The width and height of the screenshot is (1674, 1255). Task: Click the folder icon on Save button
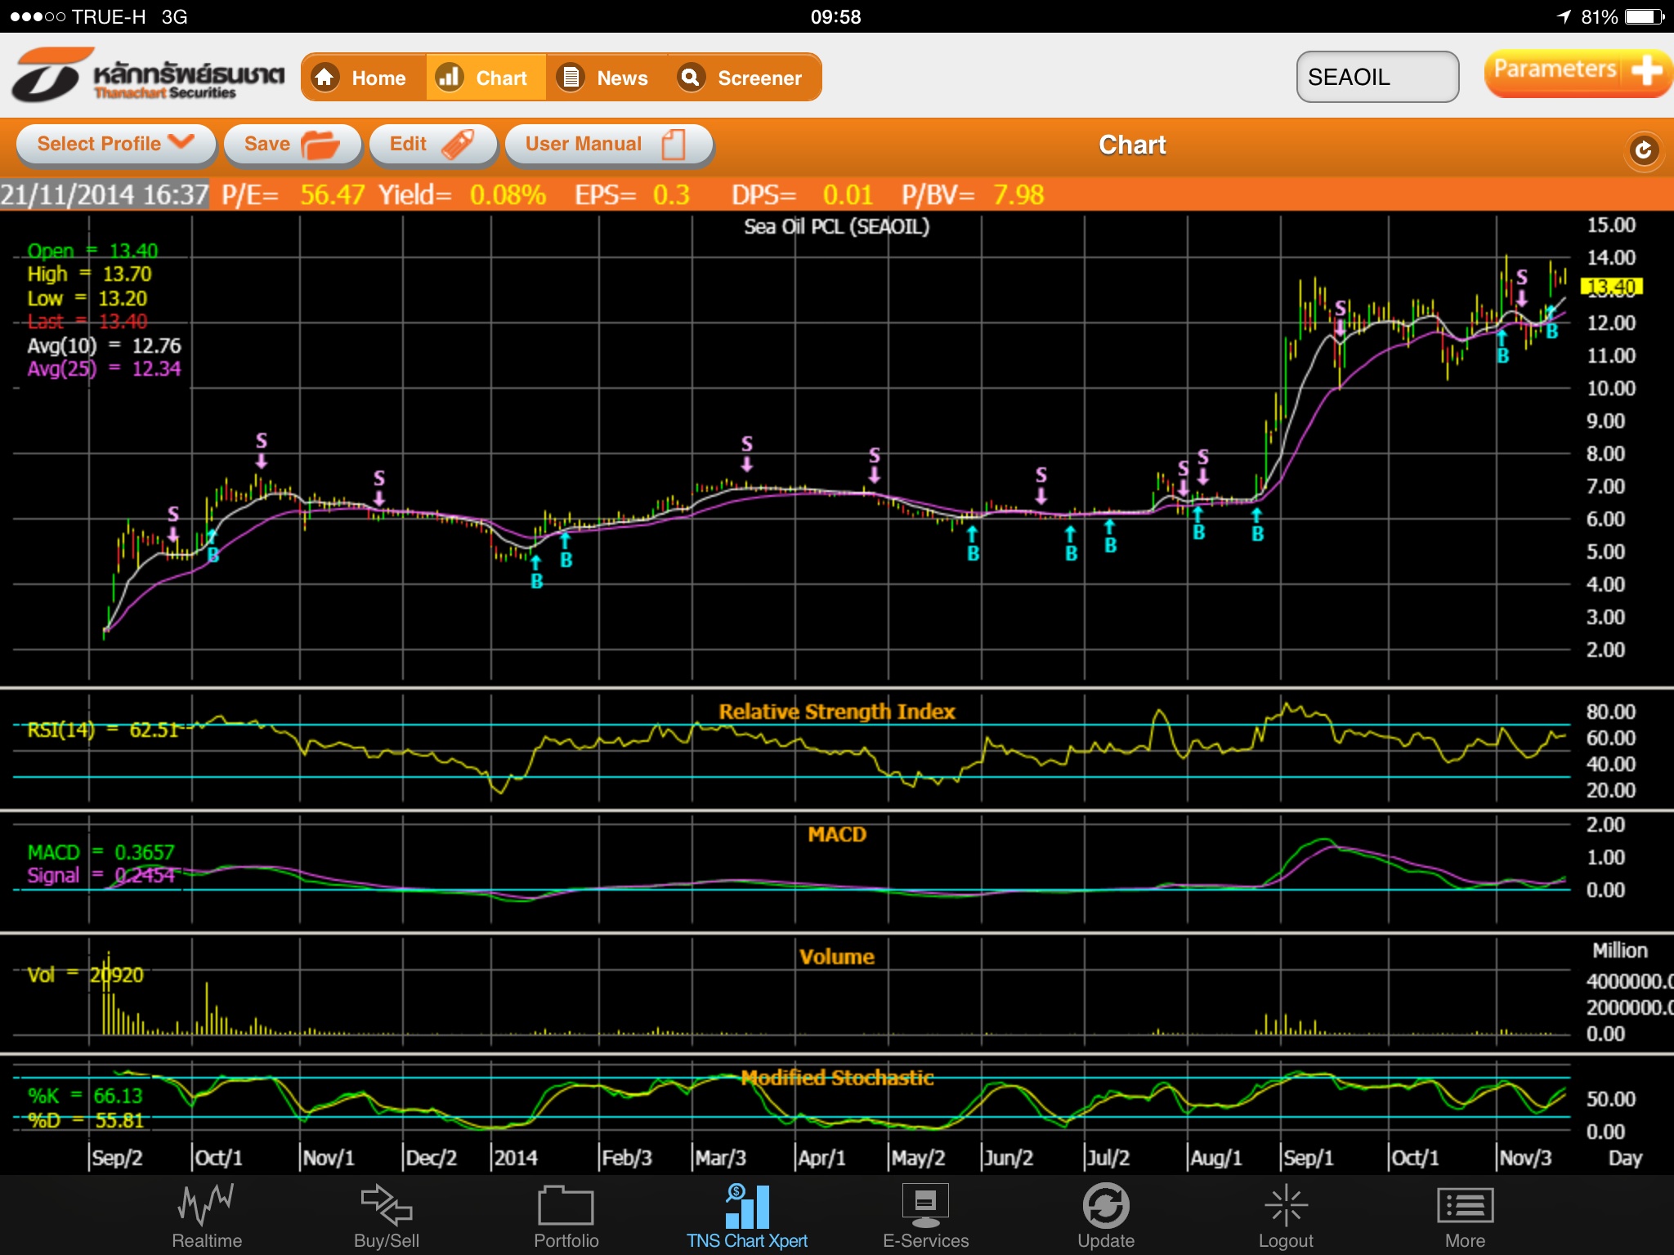pos(320,145)
